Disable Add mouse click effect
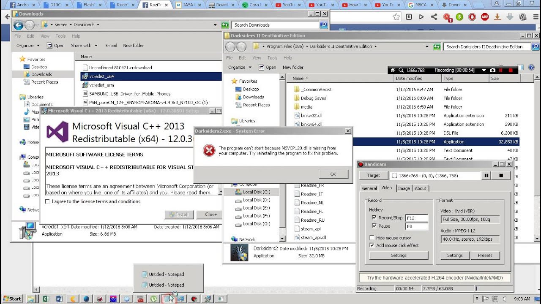Viewport: 541px width, 304px height. click(x=372, y=245)
